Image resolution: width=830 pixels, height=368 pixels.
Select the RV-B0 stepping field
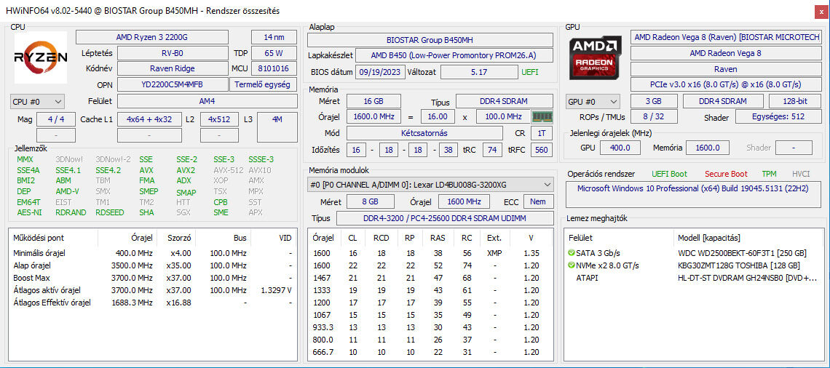pos(173,53)
